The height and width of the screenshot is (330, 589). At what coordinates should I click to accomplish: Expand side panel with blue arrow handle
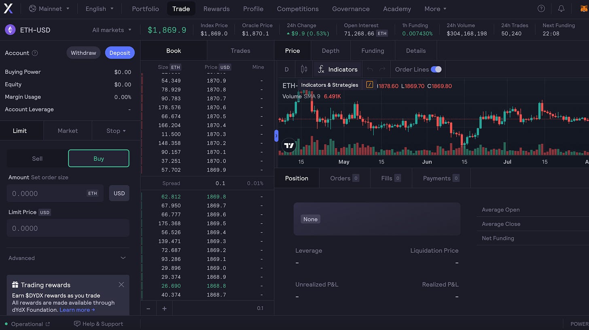[x=276, y=136]
